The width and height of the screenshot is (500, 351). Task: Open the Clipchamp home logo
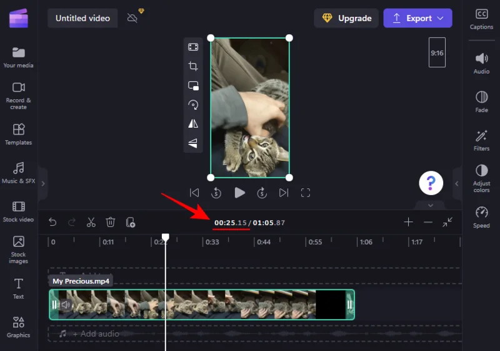click(19, 18)
